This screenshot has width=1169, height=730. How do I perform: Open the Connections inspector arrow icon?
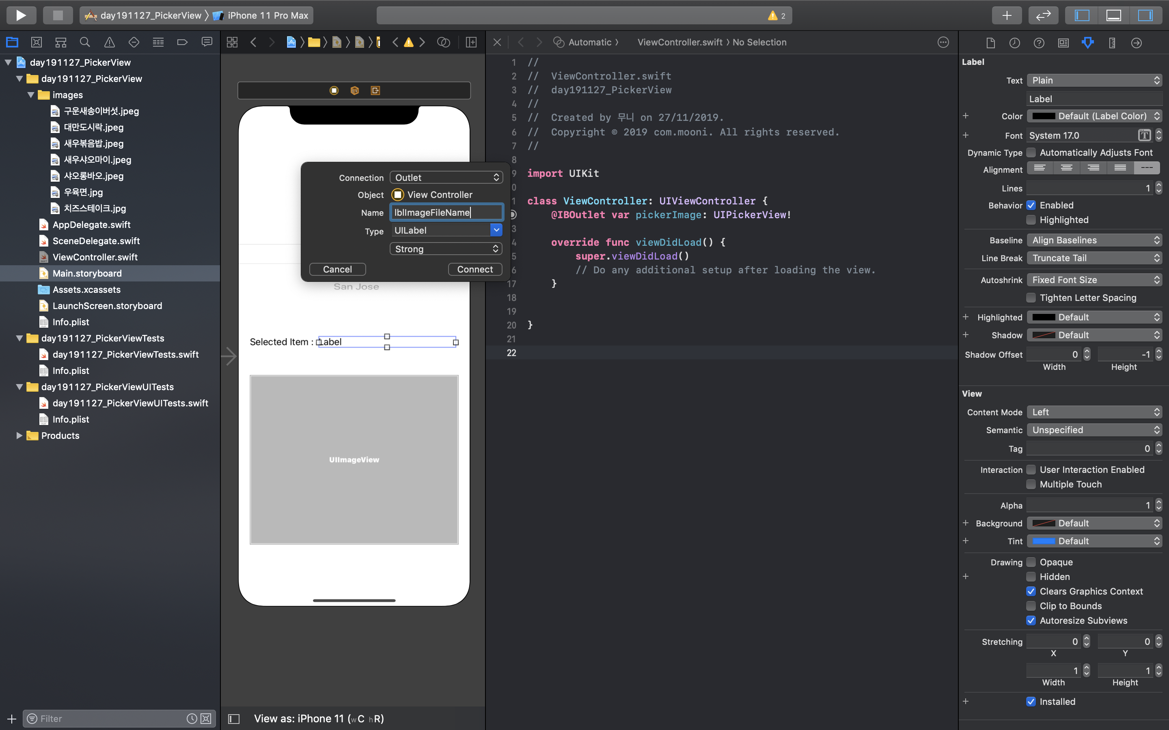tap(1136, 43)
